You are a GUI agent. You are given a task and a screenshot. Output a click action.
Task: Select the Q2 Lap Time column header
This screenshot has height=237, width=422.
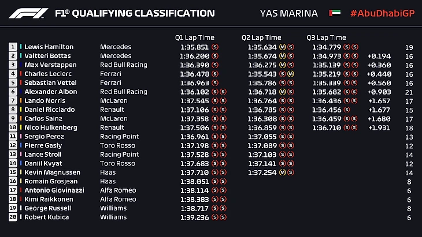pyautogui.click(x=261, y=37)
